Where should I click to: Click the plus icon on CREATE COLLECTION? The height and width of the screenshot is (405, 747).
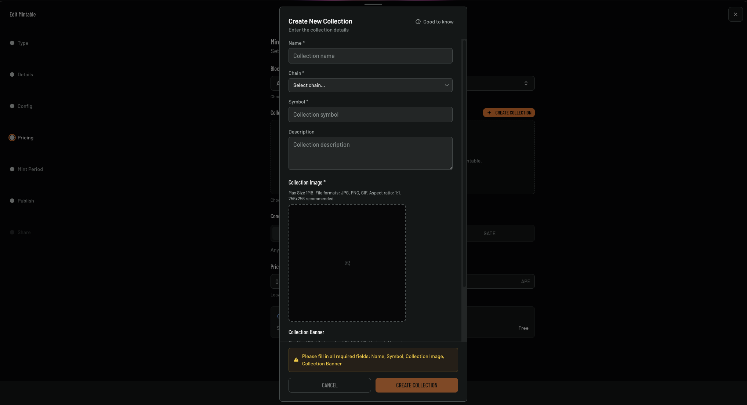click(x=489, y=113)
